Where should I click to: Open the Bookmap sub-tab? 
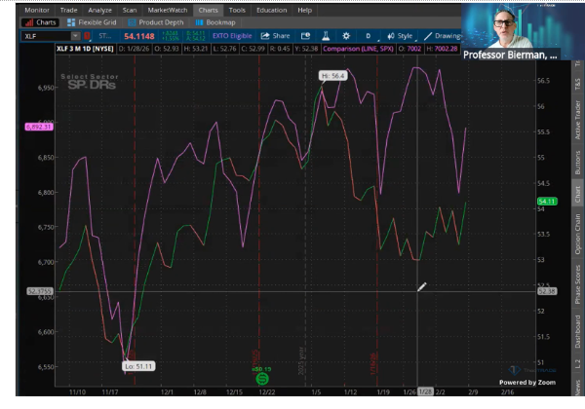(215, 22)
